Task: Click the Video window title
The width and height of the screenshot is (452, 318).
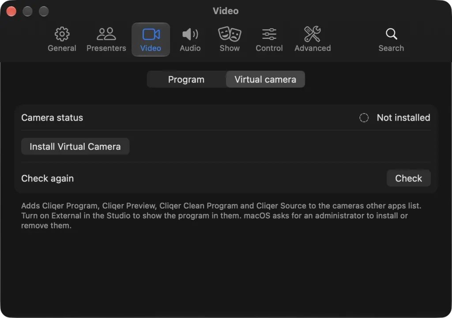Action: point(226,11)
